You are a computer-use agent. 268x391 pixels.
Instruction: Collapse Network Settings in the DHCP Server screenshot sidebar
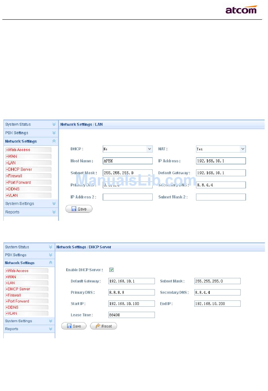[29, 263]
